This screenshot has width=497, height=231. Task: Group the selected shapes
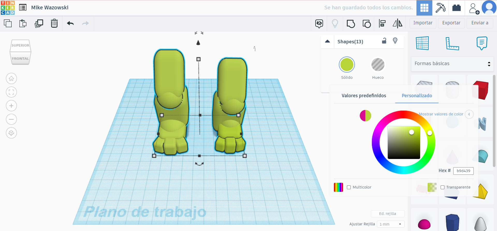click(351, 24)
